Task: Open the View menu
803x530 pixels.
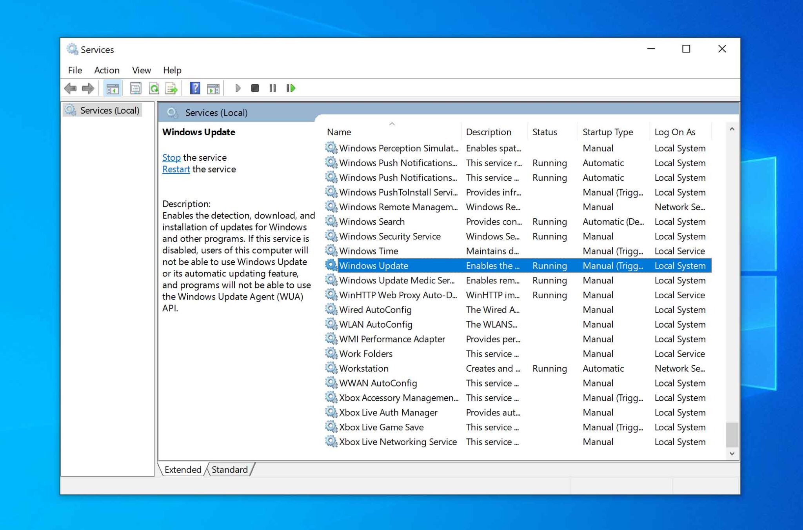Action: point(141,70)
